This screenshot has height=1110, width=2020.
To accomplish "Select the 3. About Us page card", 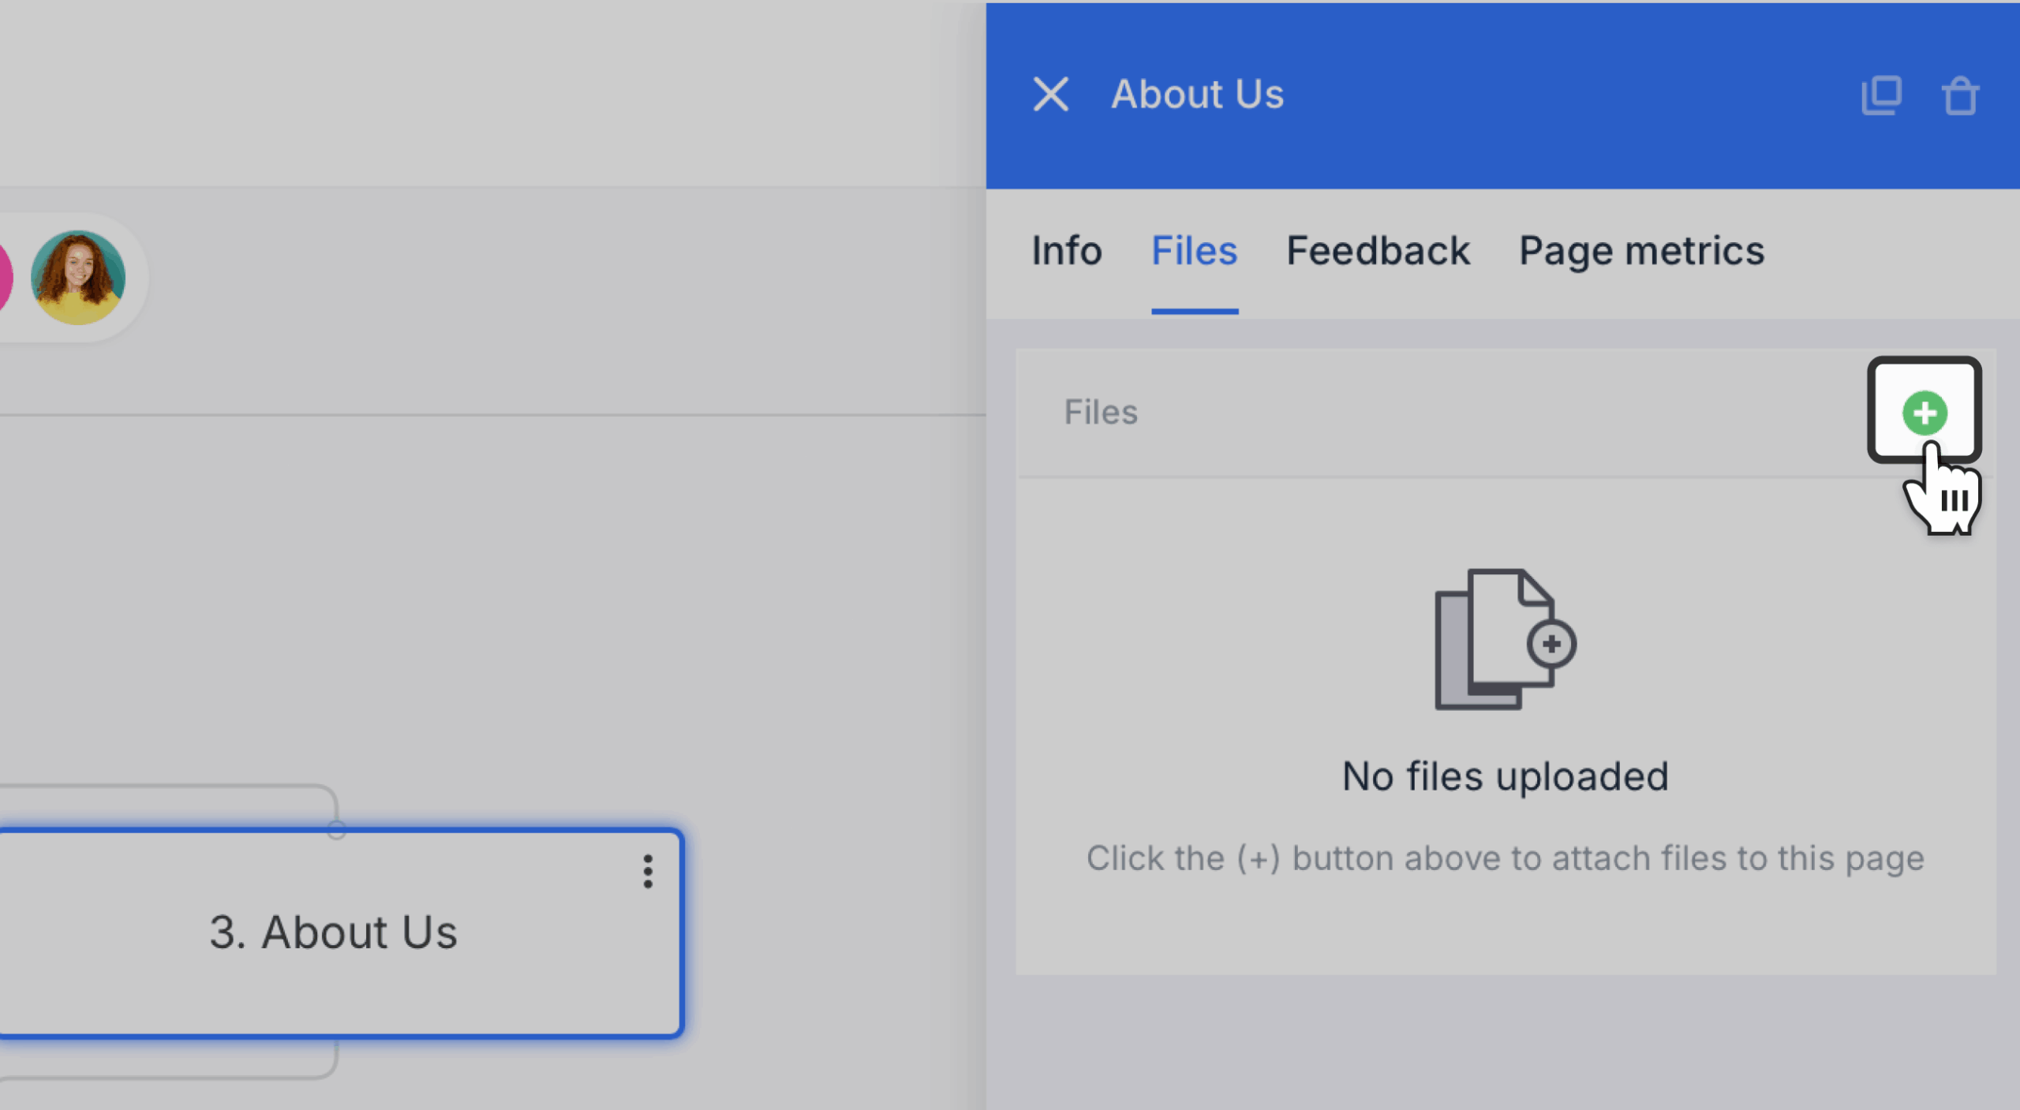I will coord(339,932).
